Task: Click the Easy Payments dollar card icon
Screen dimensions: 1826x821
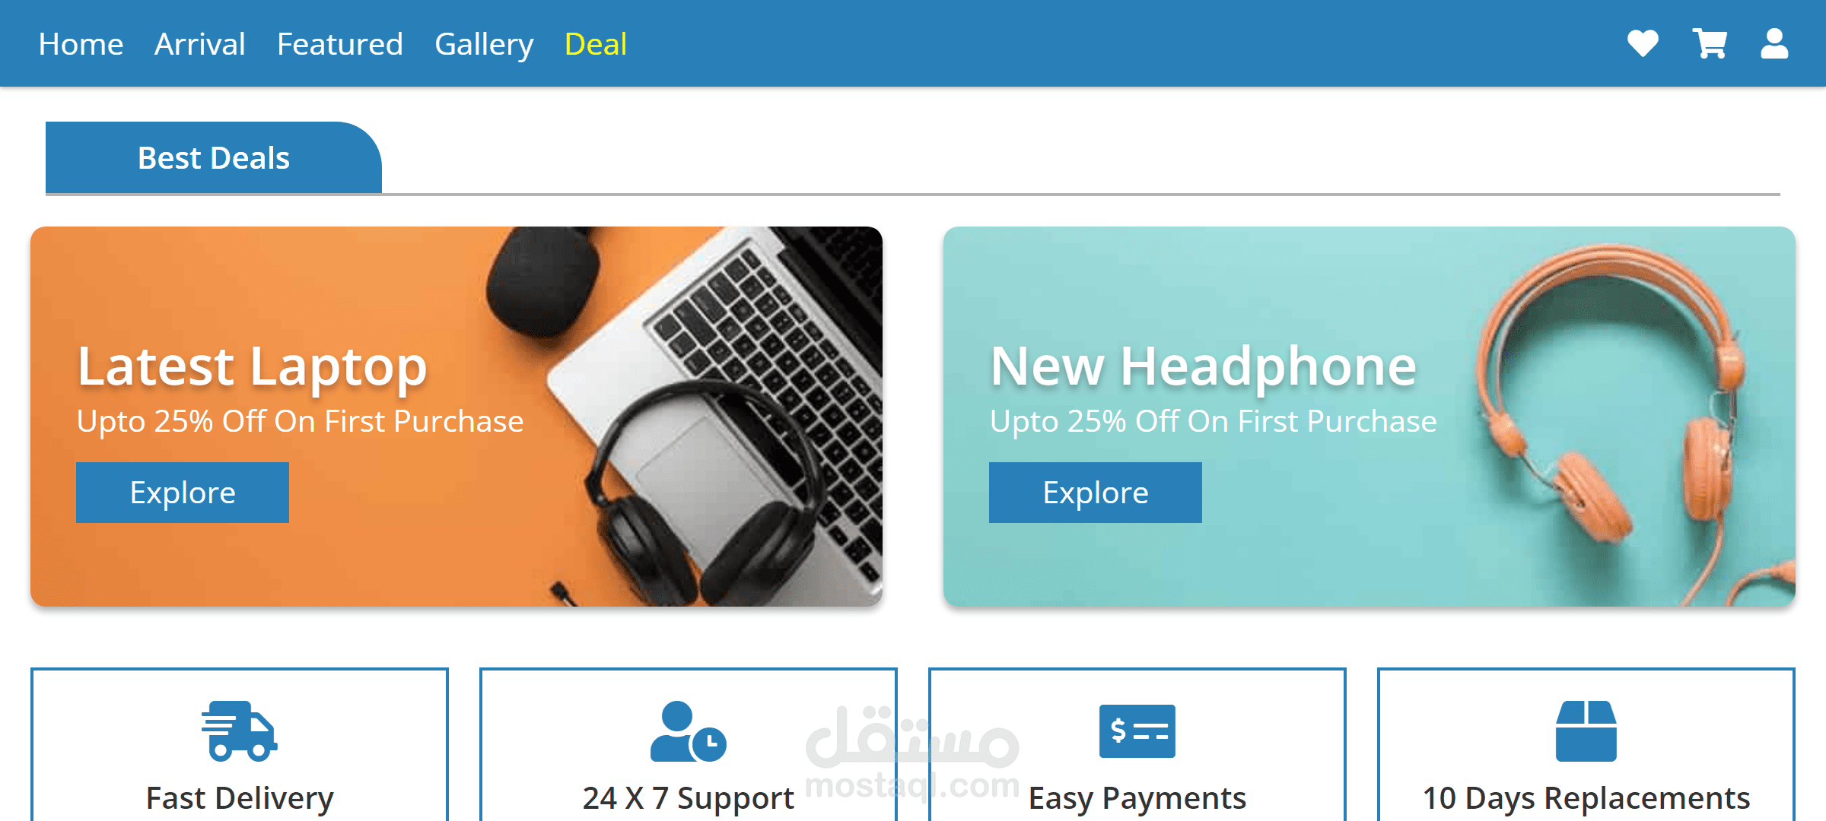Action: point(1137,731)
